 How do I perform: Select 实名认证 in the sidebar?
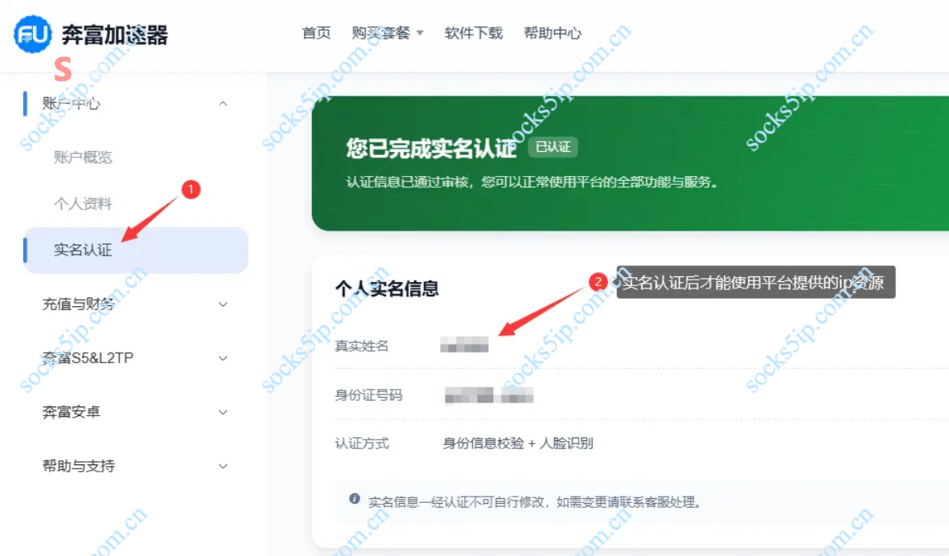pyautogui.click(x=136, y=250)
